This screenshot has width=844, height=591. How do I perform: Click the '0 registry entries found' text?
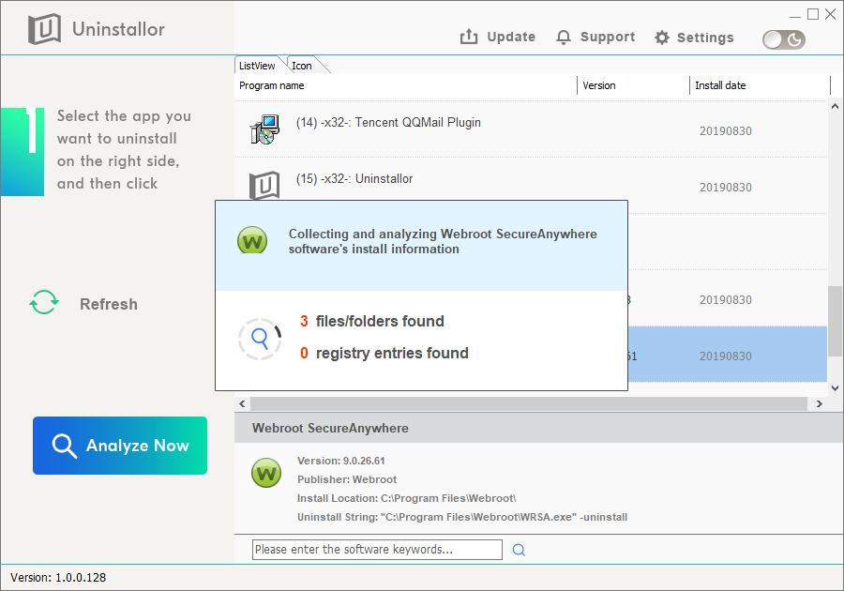[x=384, y=353]
